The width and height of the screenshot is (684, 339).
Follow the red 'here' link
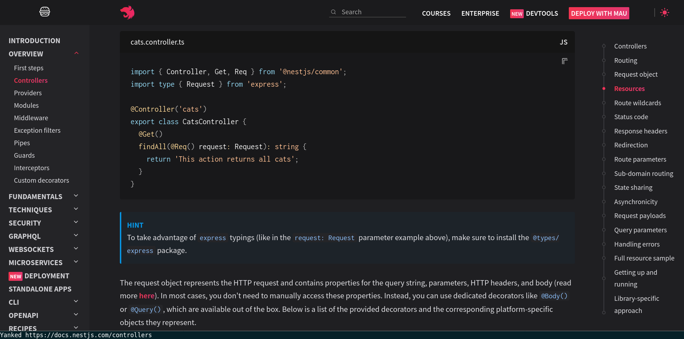point(147,296)
